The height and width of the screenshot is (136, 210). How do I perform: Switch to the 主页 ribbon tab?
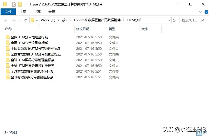tap(23, 12)
